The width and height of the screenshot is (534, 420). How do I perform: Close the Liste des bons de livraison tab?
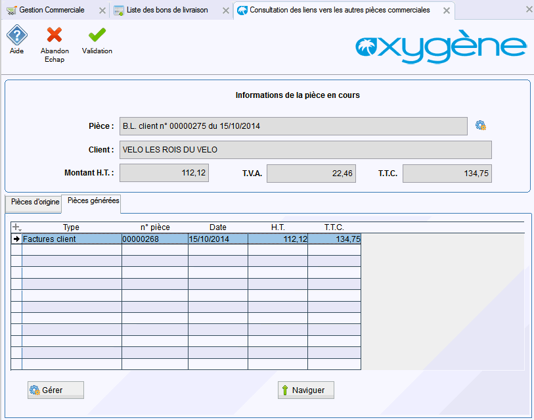[225, 11]
